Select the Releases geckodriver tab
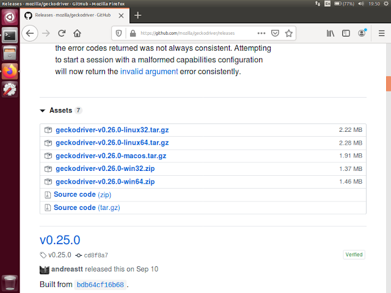The width and height of the screenshot is (391, 293). [73, 15]
